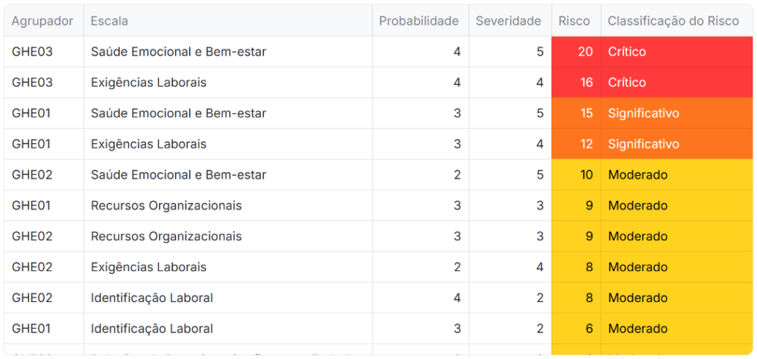This screenshot has width=757, height=359.
Task: Click GHE02 Identificação Laboral scale cell
Action: tap(152, 298)
